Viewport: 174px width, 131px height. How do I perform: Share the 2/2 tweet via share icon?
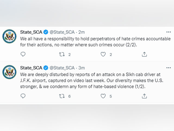(x=144, y=54)
